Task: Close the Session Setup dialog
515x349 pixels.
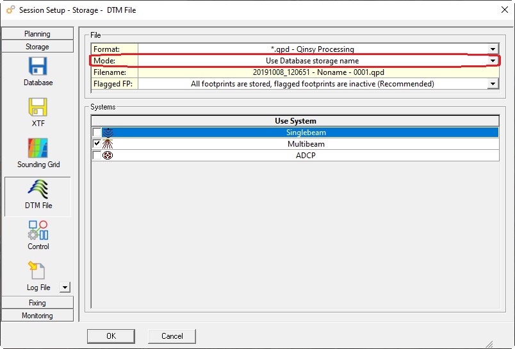Action: point(505,10)
